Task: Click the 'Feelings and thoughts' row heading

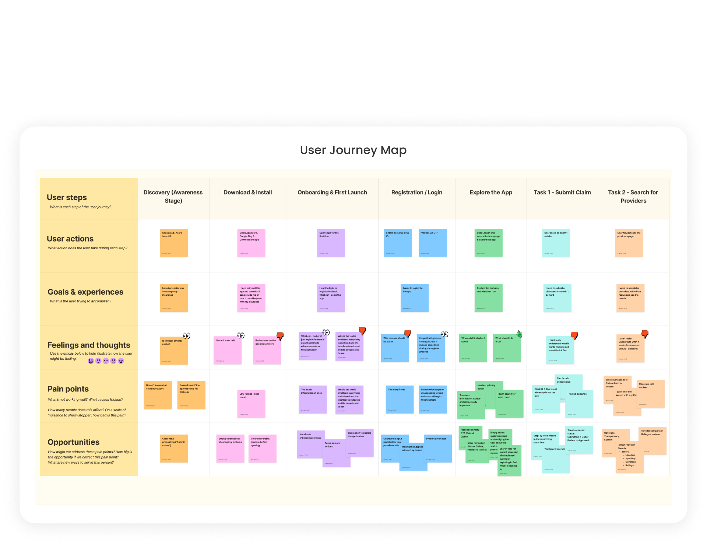Action: (x=89, y=345)
